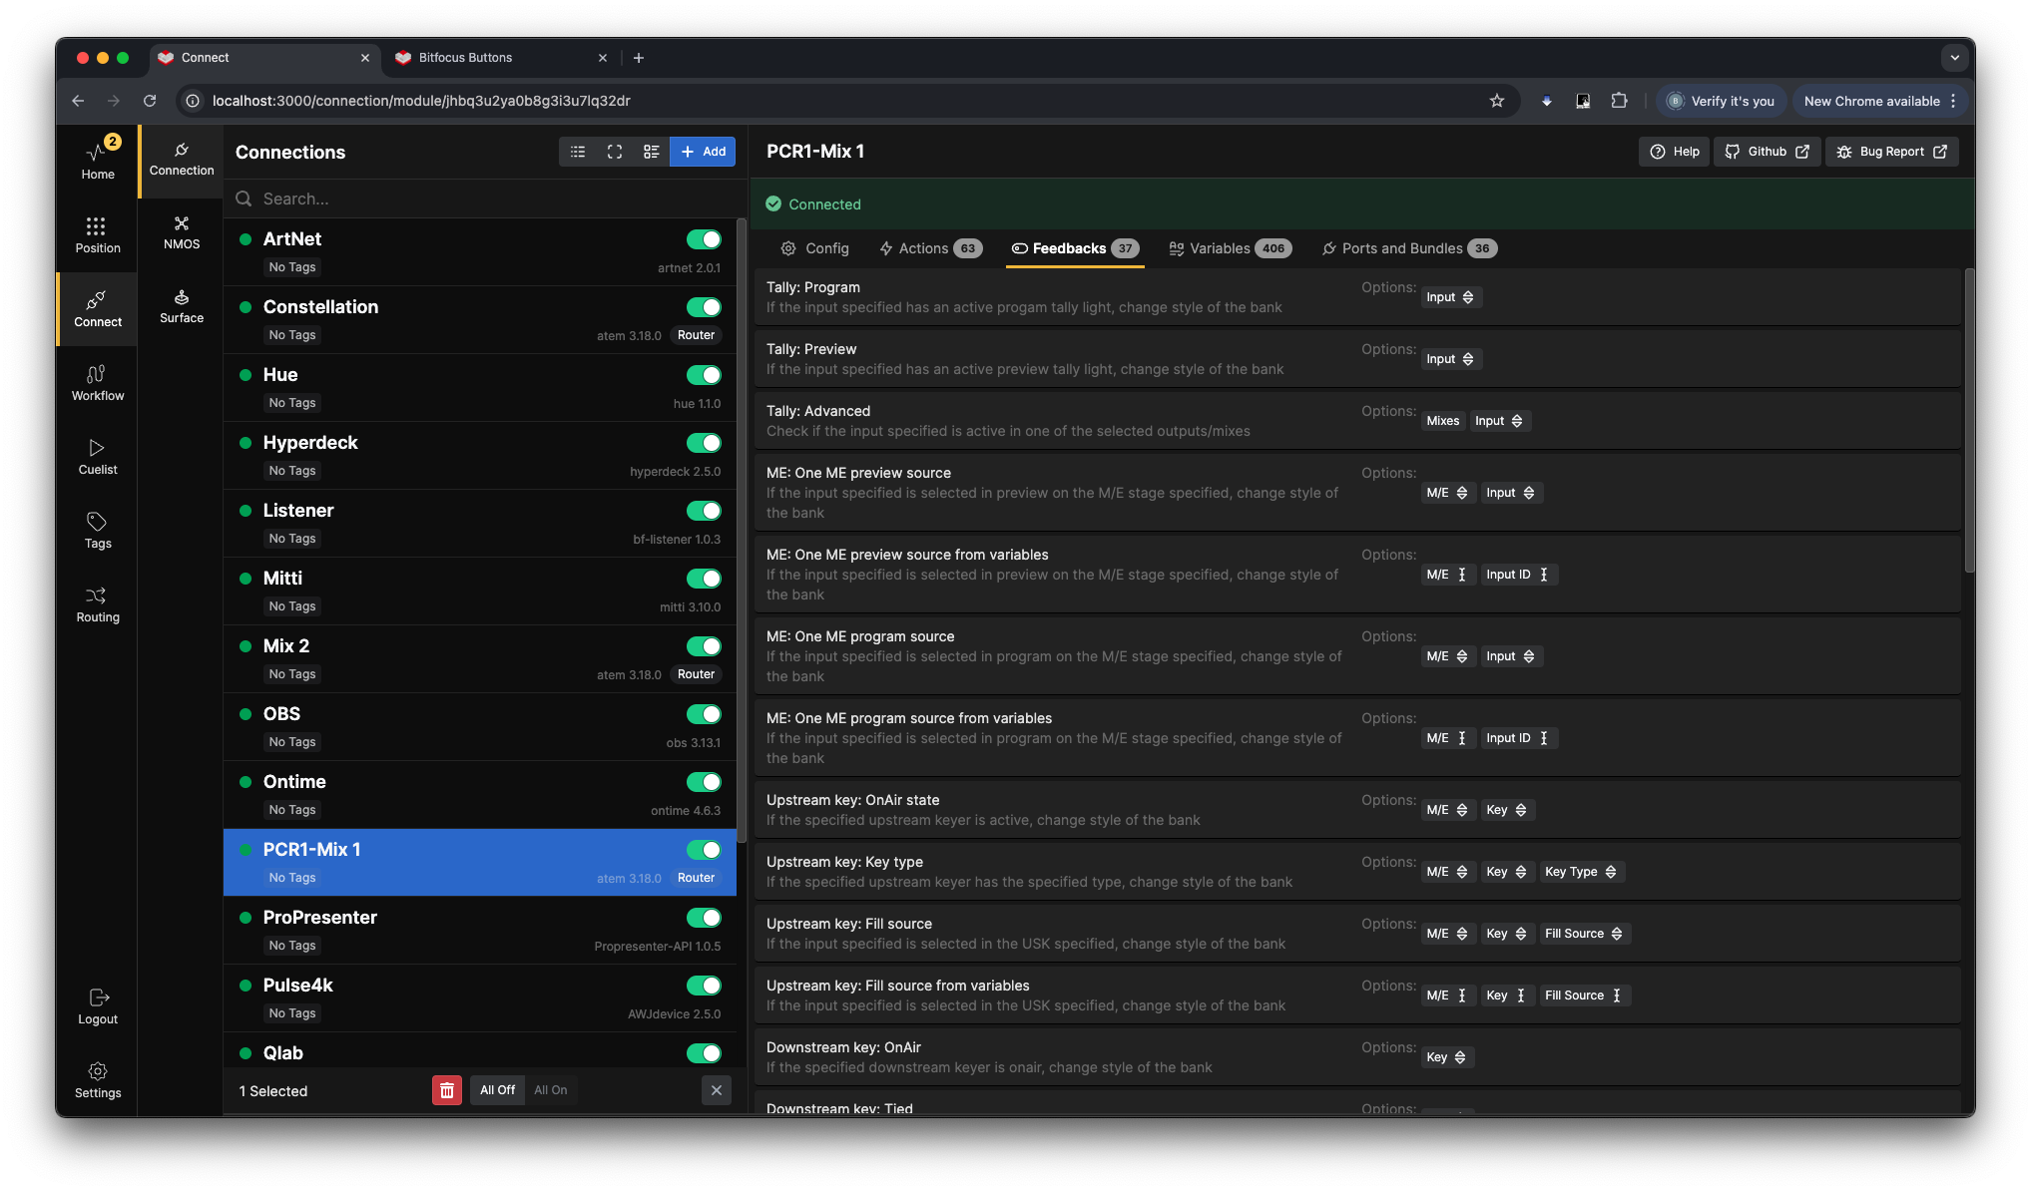Clear selection with the X button
The image size is (2031, 1191).
[x=717, y=1090]
